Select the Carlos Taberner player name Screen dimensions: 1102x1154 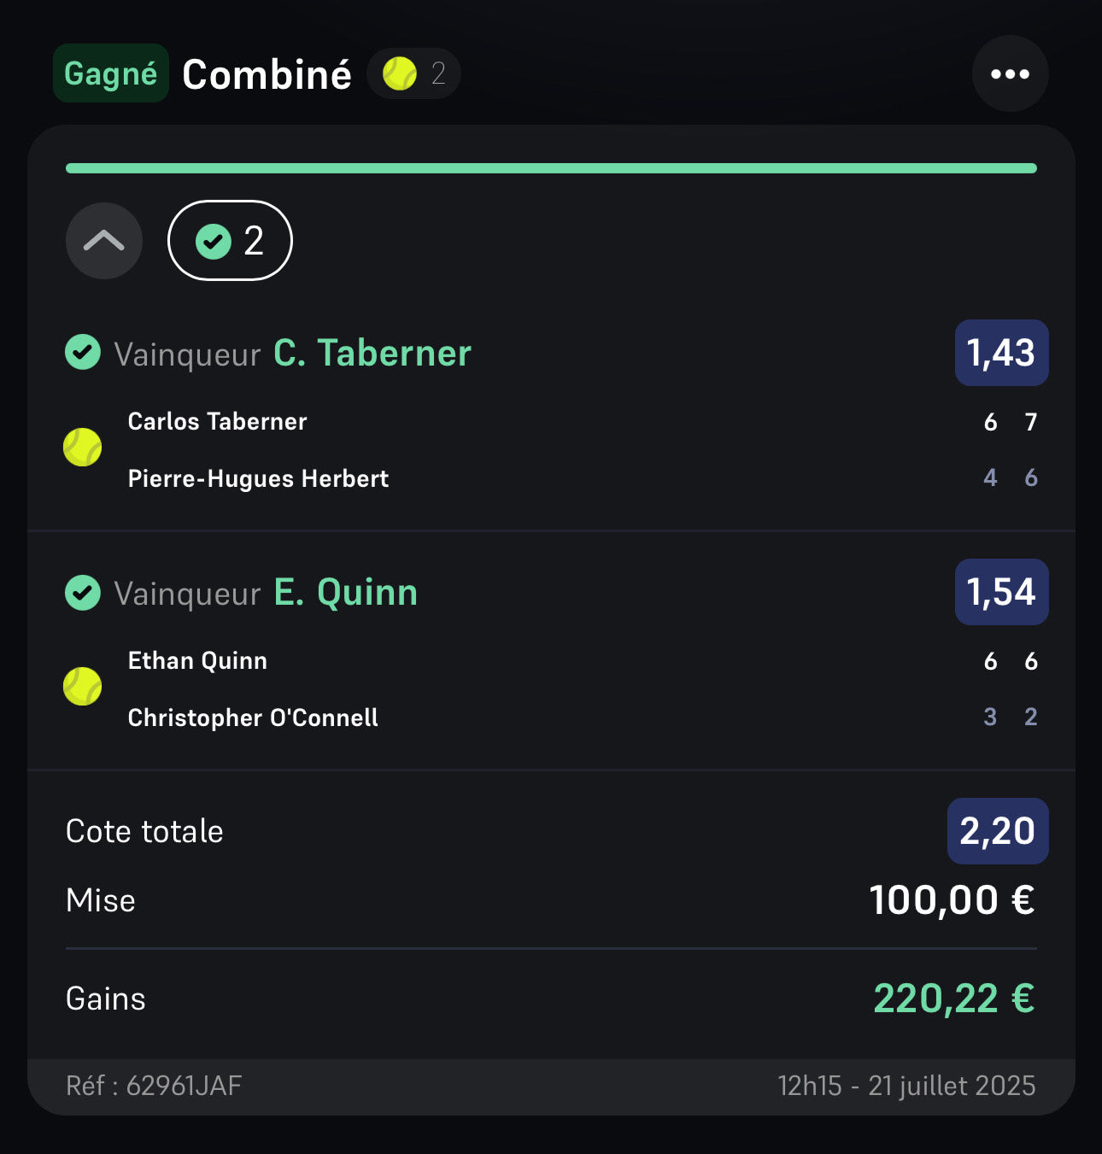click(x=217, y=421)
